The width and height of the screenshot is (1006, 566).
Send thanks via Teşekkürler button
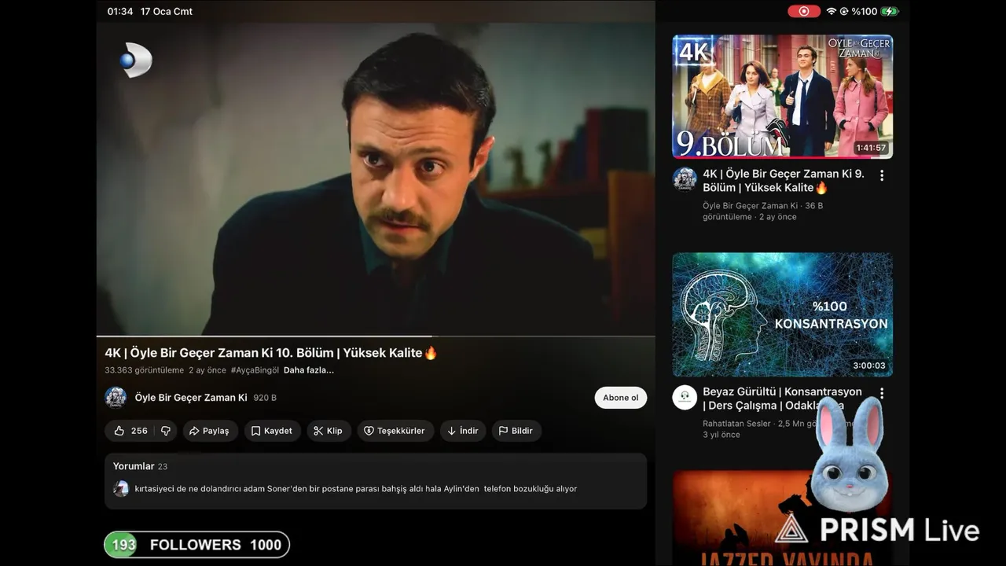[395, 431]
